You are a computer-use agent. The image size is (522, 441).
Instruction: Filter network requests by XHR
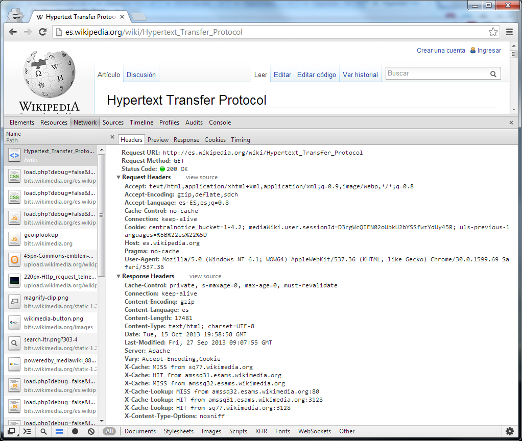point(261,431)
